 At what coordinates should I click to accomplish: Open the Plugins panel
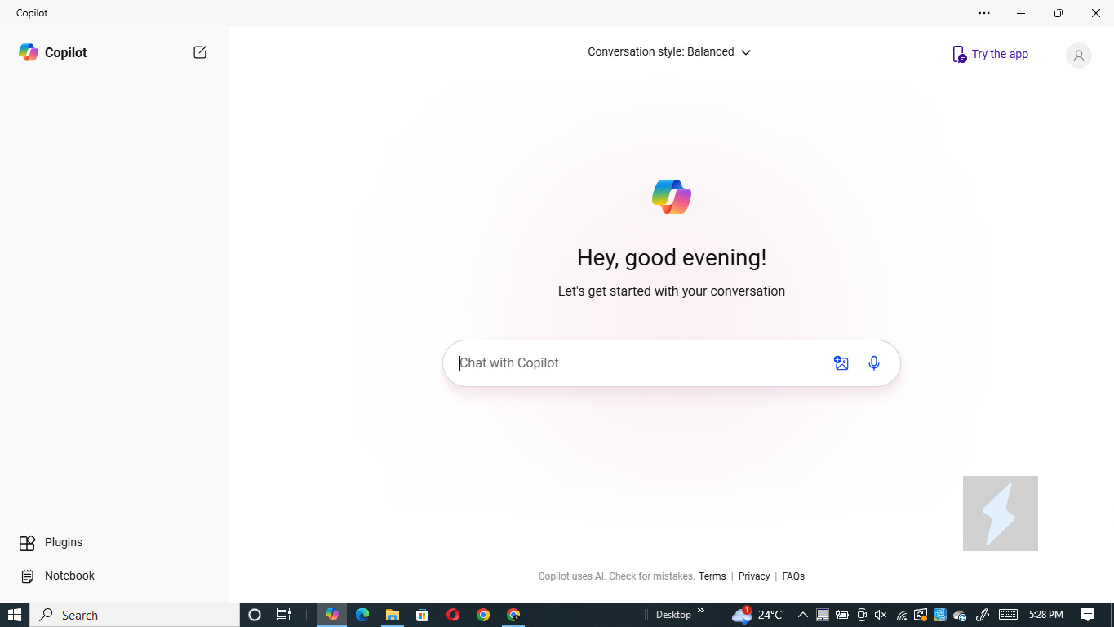[x=51, y=543]
